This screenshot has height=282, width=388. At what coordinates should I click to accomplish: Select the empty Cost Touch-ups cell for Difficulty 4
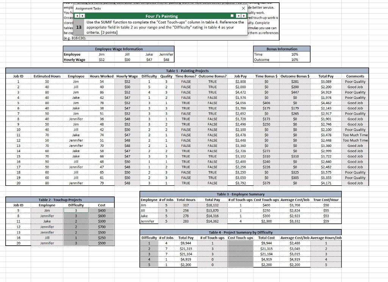[x=241, y=260]
